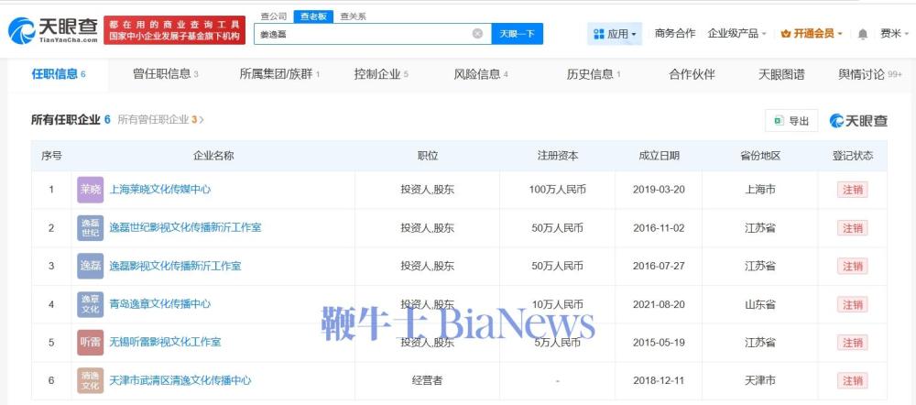Click the 天津市 region cell

[760, 380]
